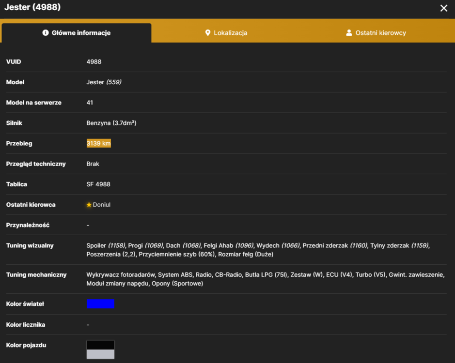This screenshot has width=455, height=363.
Task: Click the Przynależność label
Action: click(28, 225)
